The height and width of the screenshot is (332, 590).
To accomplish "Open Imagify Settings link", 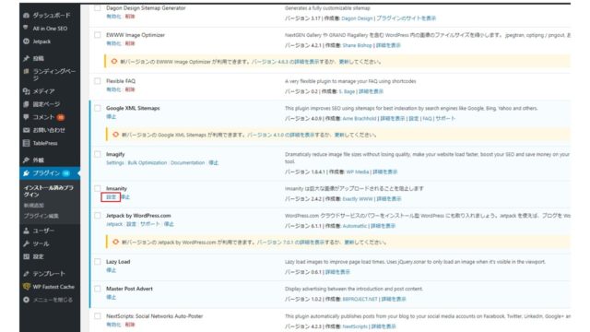I will 114,162.
